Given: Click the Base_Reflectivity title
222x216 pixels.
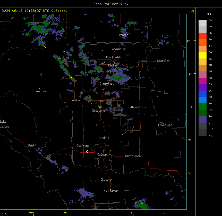Looking at the screenshot, I should click(111, 4).
